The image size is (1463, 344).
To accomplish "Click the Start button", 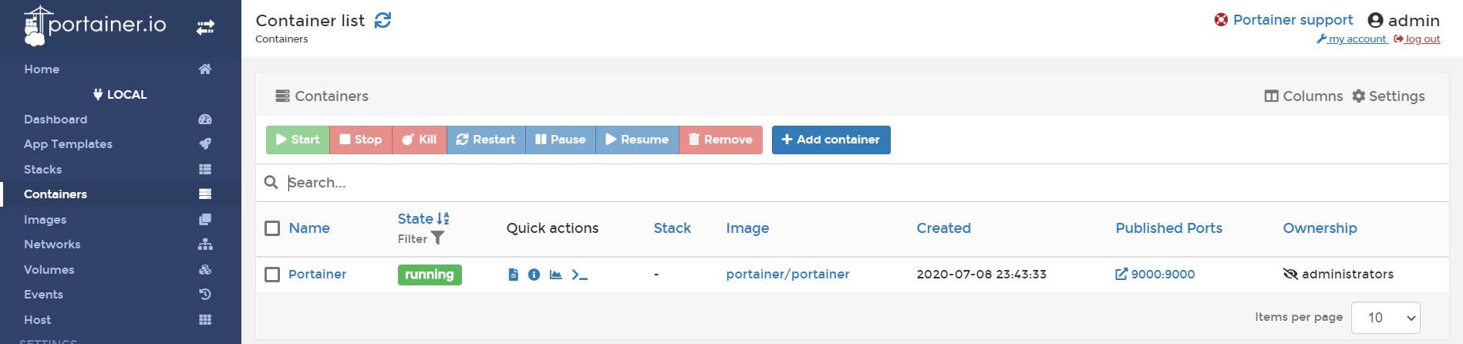I will tap(298, 140).
